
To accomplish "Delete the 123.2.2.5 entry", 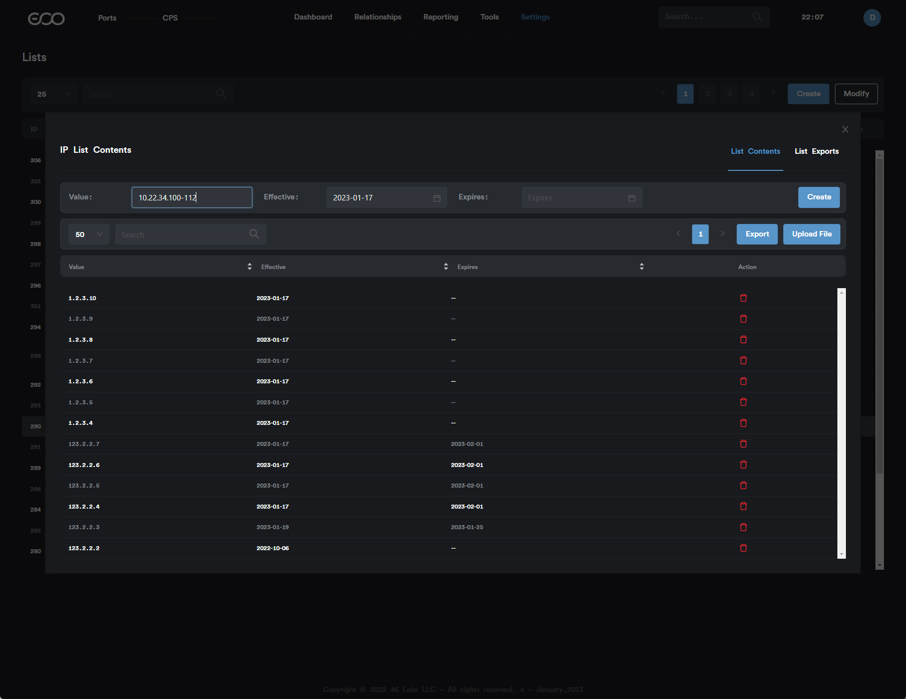I will coord(743,486).
